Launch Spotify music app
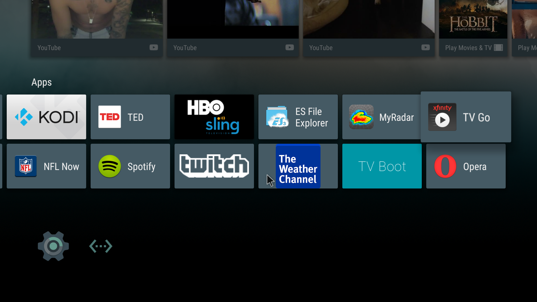 click(130, 166)
